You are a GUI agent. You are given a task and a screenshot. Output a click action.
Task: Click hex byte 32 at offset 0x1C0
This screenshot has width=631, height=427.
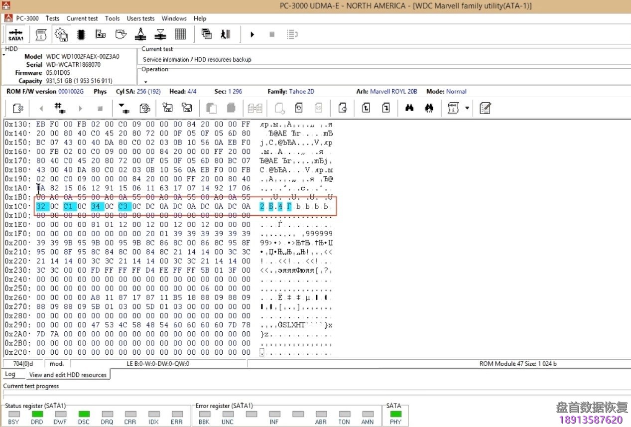click(x=41, y=206)
